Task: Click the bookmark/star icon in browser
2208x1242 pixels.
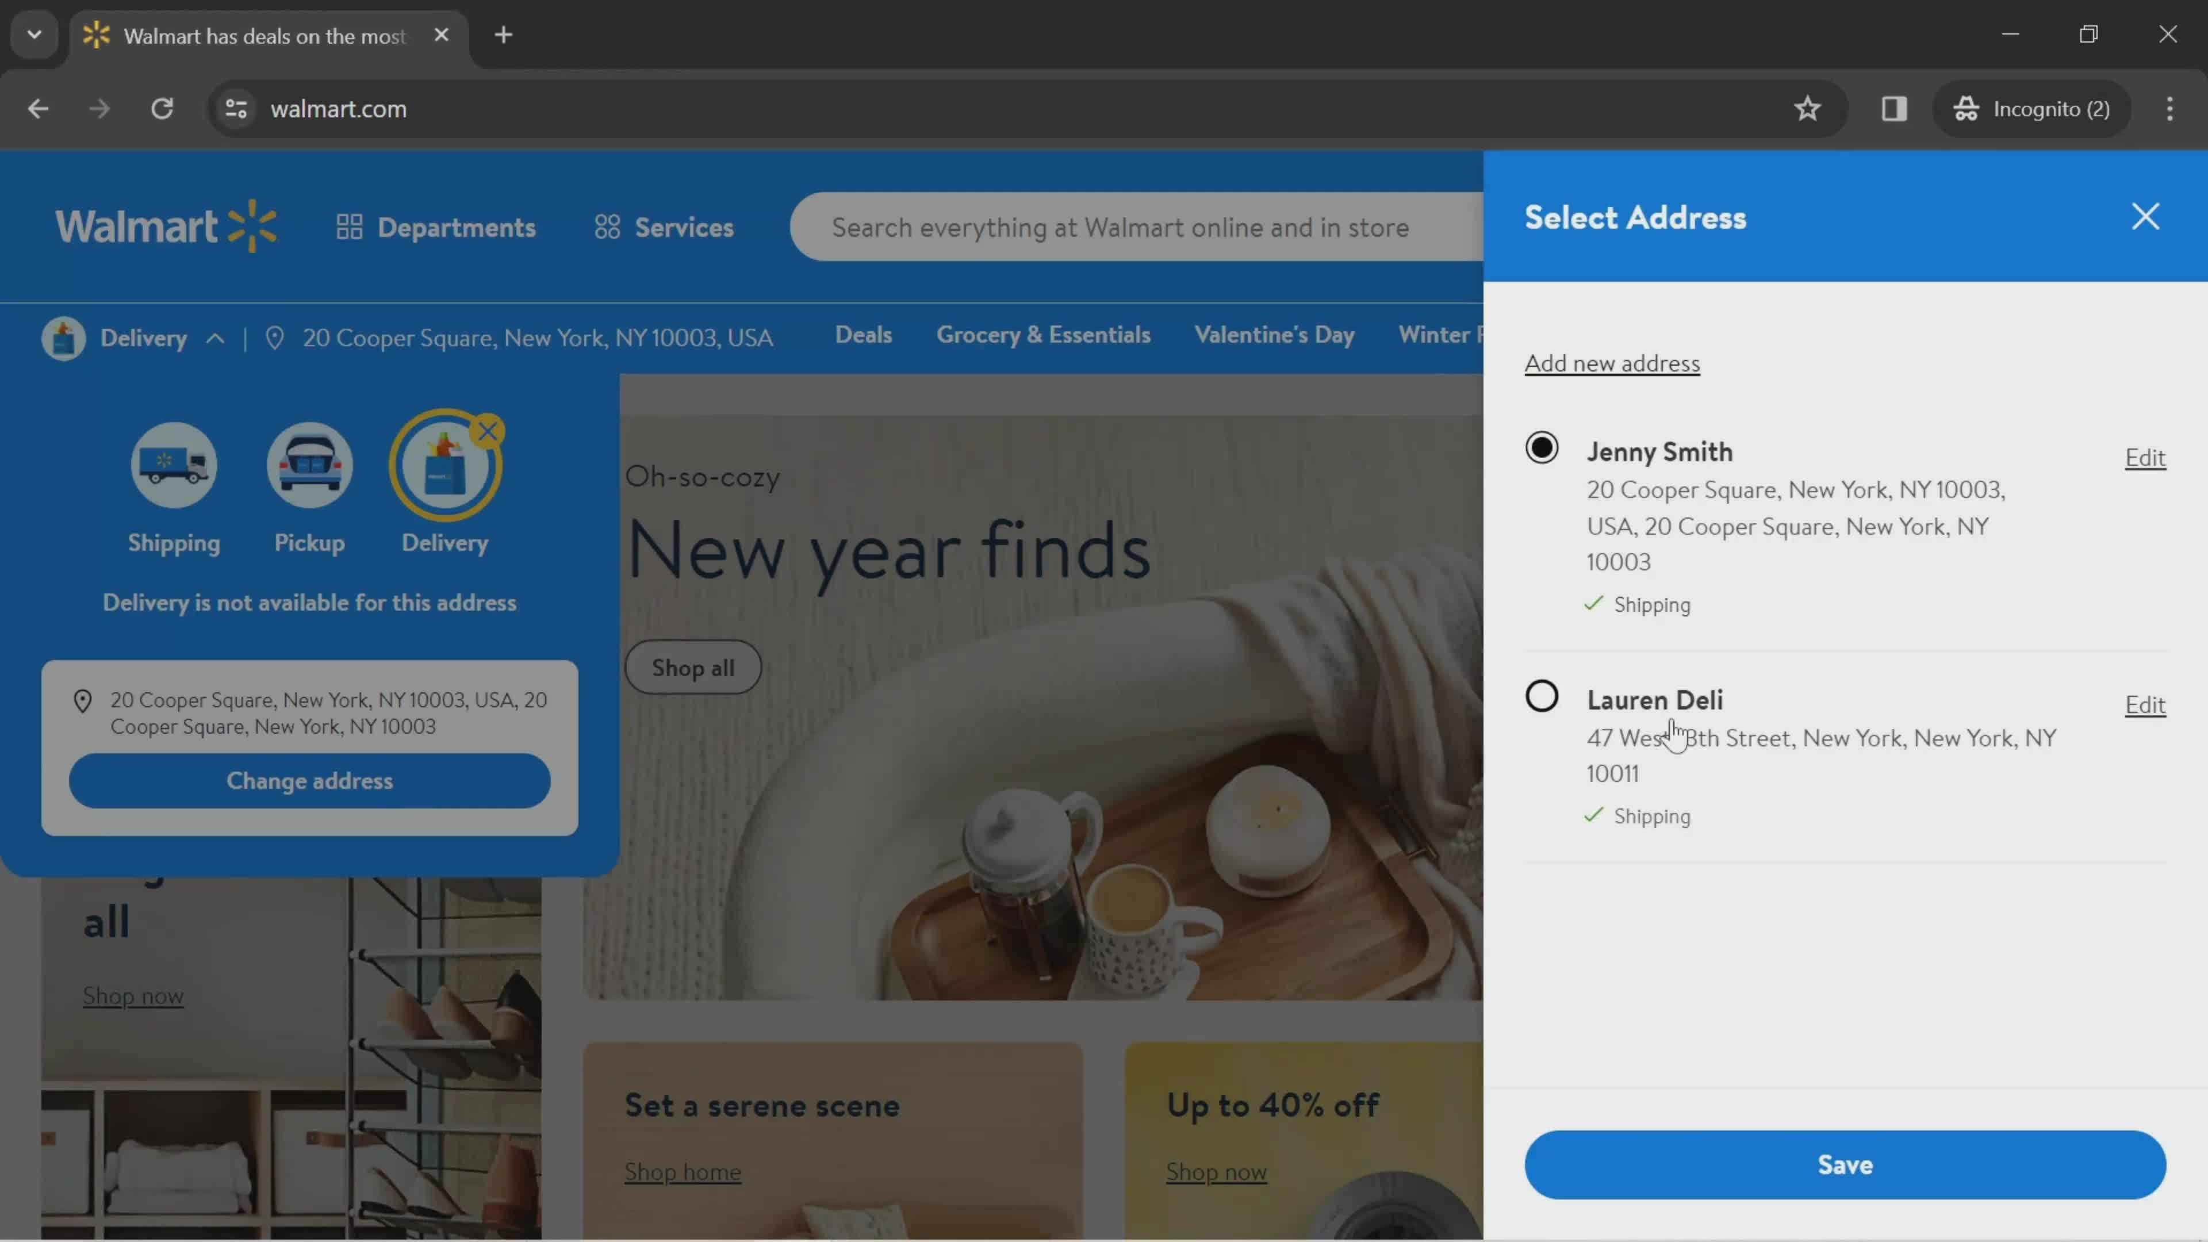Action: click(1808, 108)
